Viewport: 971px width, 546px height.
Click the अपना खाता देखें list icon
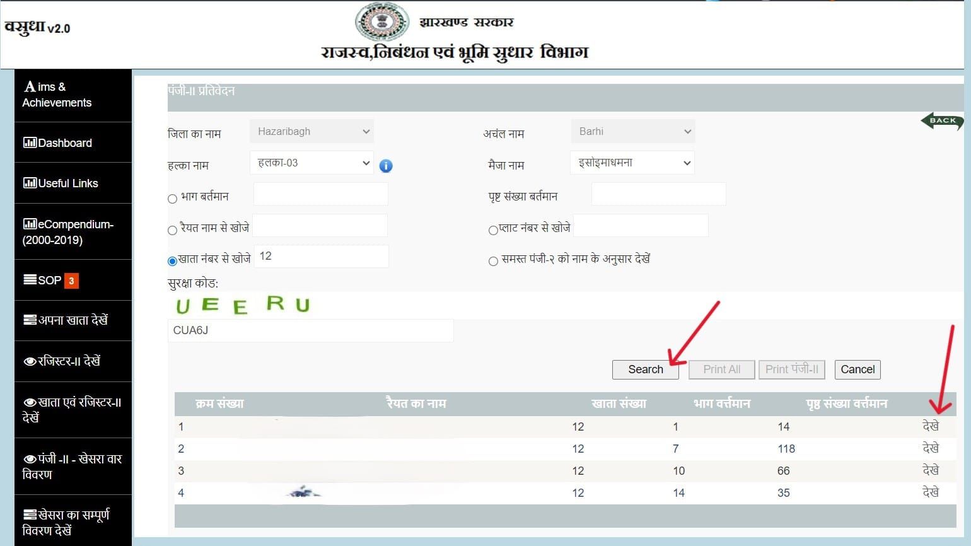click(30, 320)
